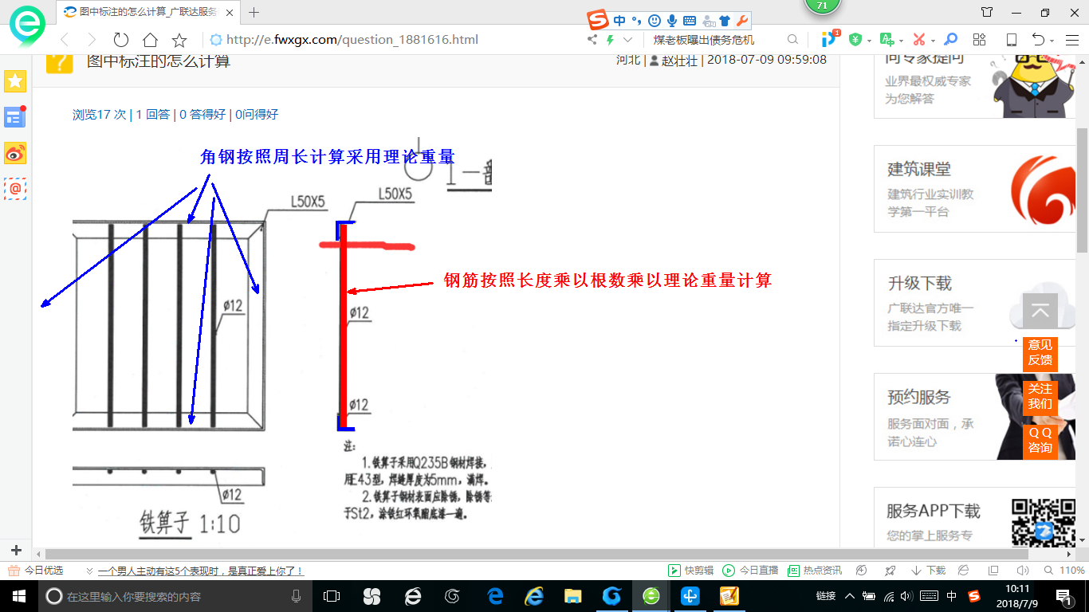Open the blue extension with red badge

(831, 39)
